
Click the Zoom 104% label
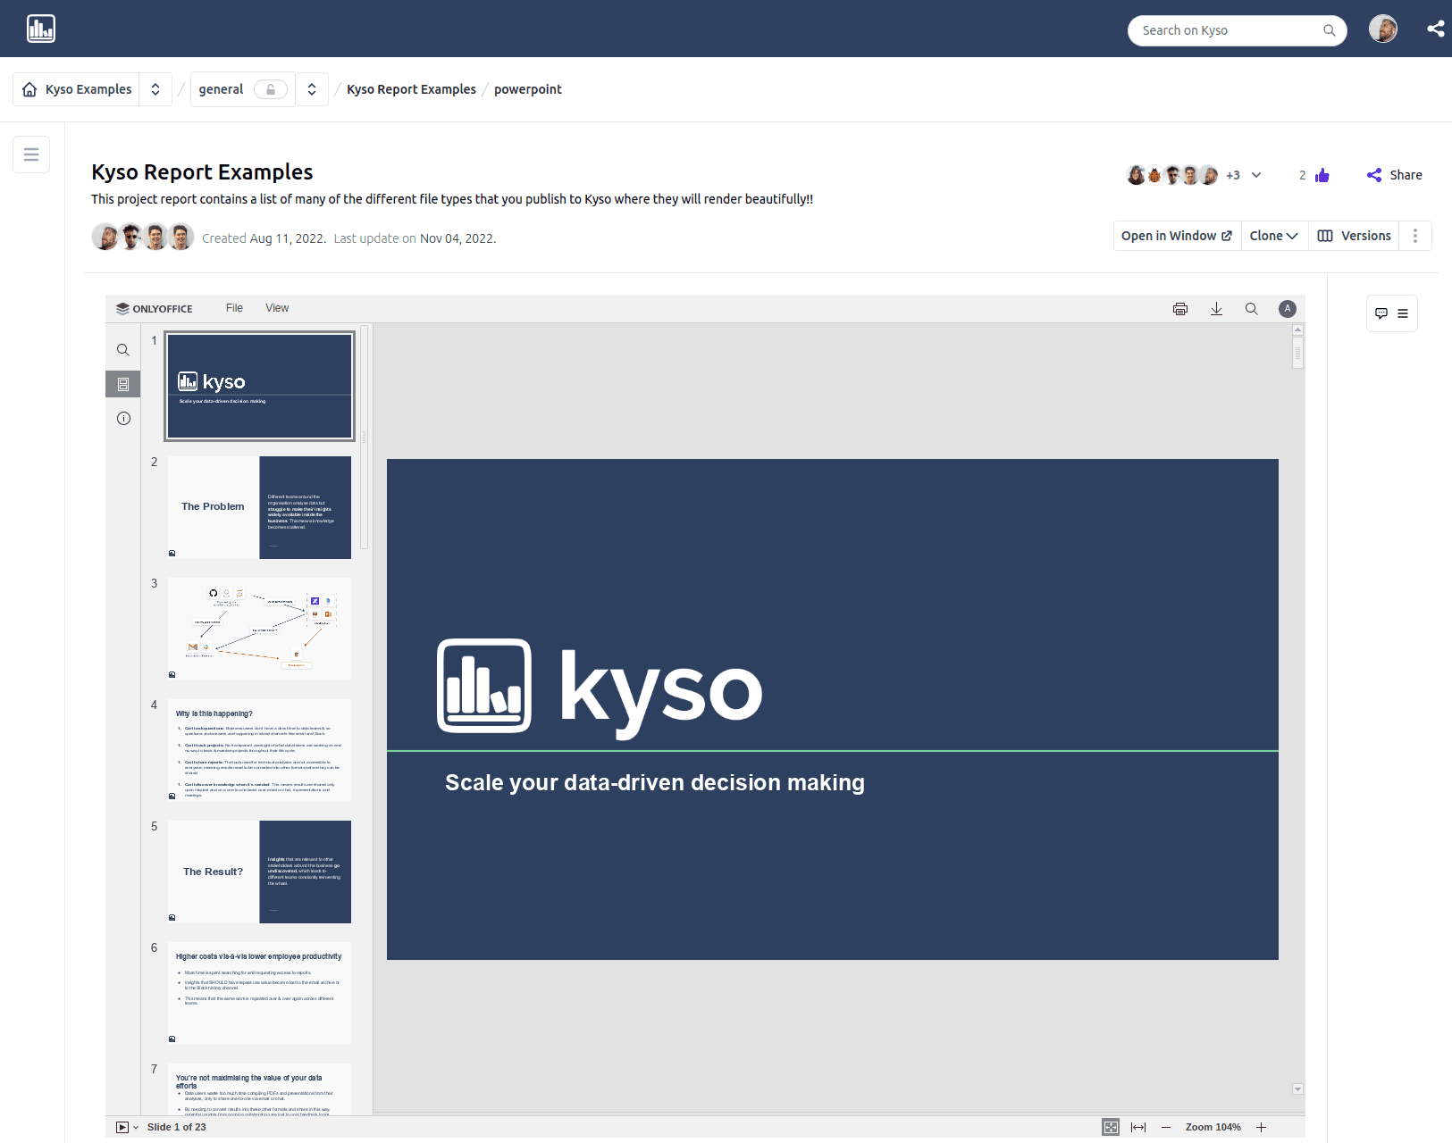click(1213, 1127)
